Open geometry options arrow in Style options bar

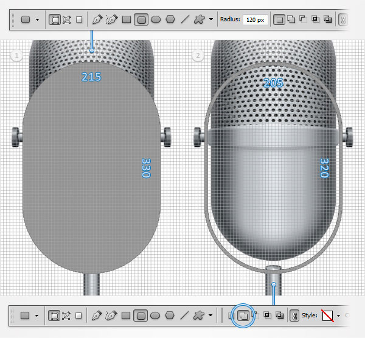pyautogui.click(x=210, y=316)
